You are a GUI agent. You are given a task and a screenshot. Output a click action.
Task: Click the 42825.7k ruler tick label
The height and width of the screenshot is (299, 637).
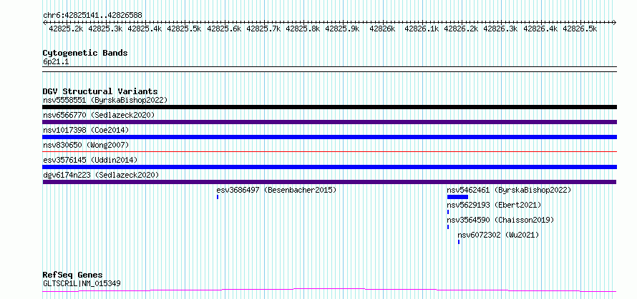[x=263, y=29]
